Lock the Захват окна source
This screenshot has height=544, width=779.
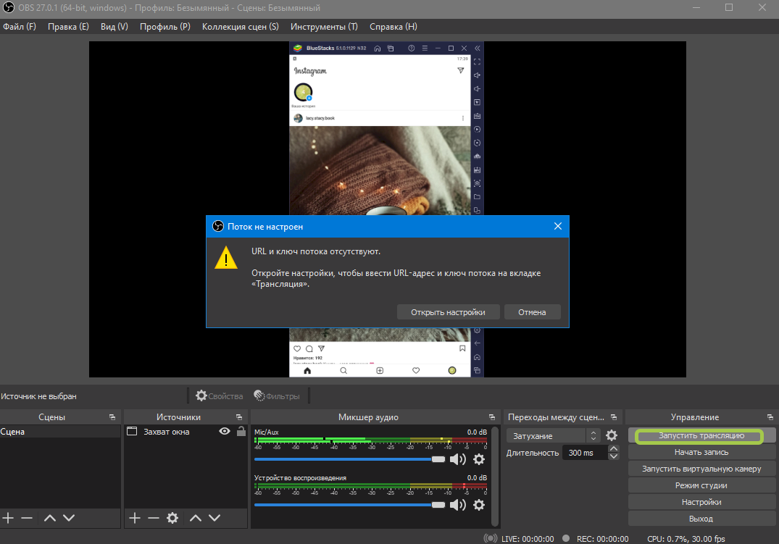(x=241, y=432)
